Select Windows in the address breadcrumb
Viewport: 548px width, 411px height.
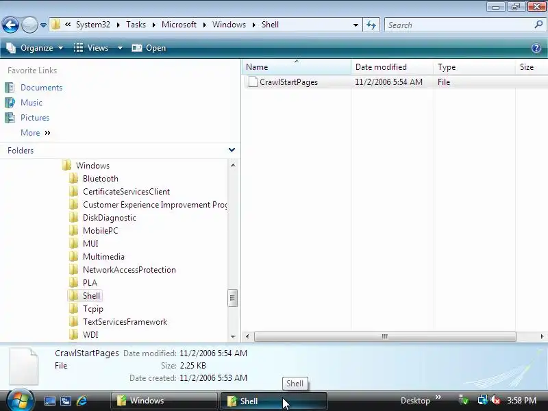(x=229, y=25)
